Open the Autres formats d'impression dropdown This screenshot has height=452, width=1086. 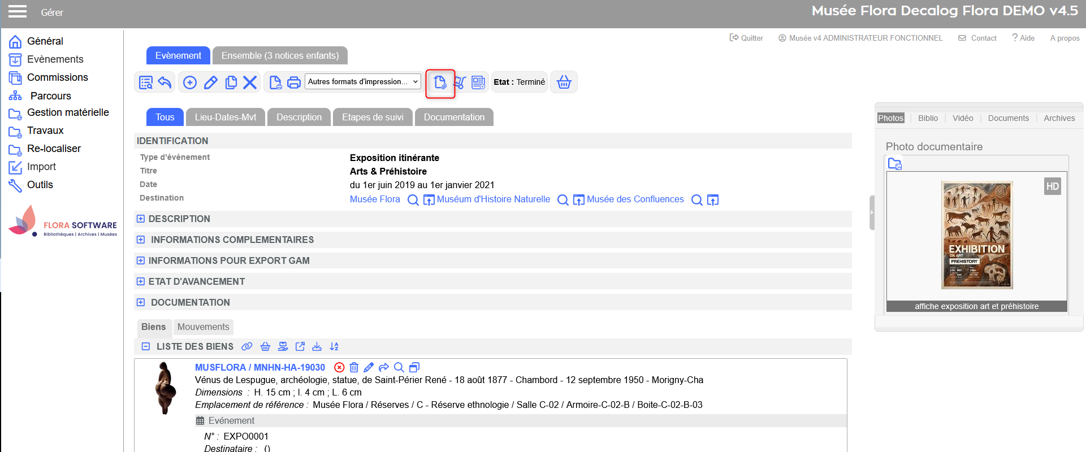tap(363, 82)
